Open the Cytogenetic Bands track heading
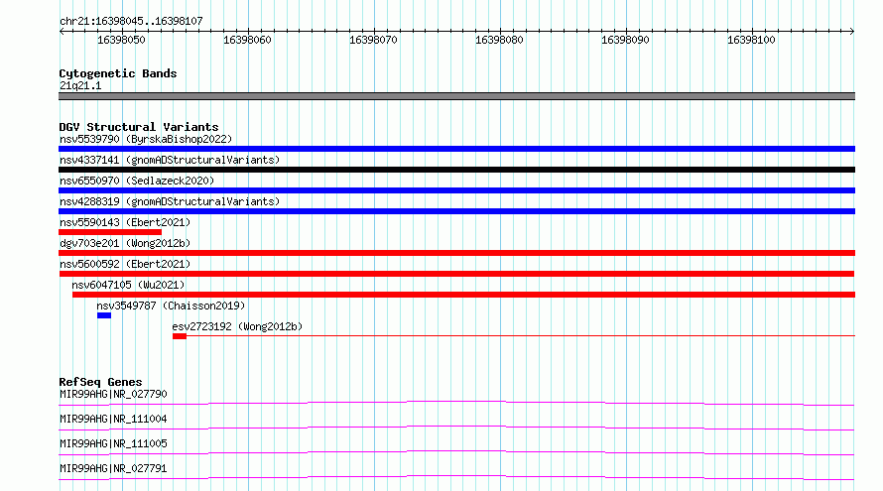This screenshot has width=883, height=491. pos(118,73)
